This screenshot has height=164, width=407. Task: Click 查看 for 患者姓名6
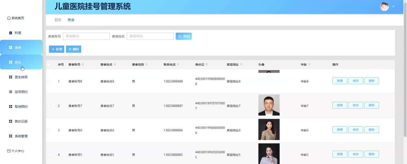340,129
